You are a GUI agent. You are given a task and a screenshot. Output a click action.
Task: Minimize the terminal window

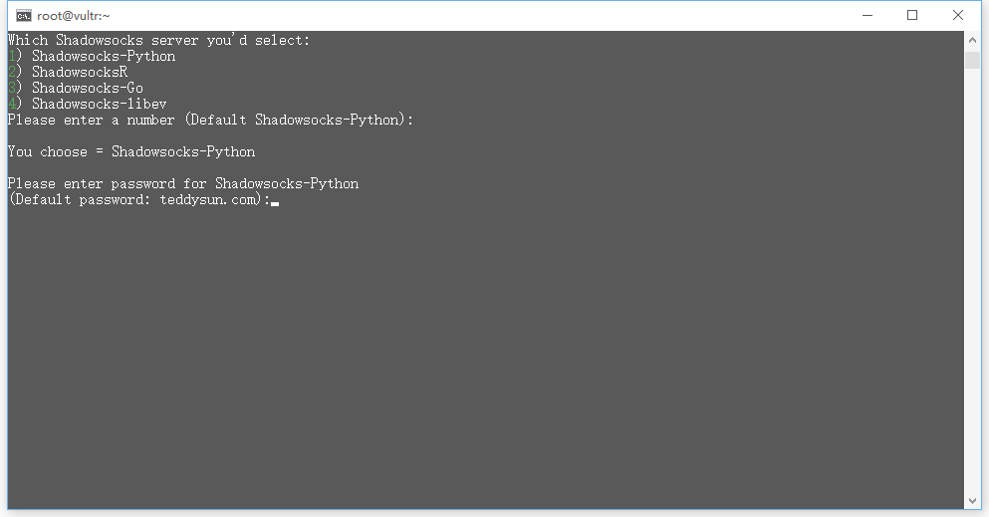click(866, 15)
